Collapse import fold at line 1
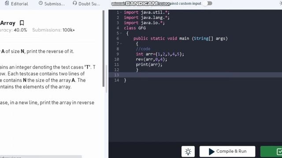Image resolution: width=282 pixels, height=158 pixels. (121, 12)
